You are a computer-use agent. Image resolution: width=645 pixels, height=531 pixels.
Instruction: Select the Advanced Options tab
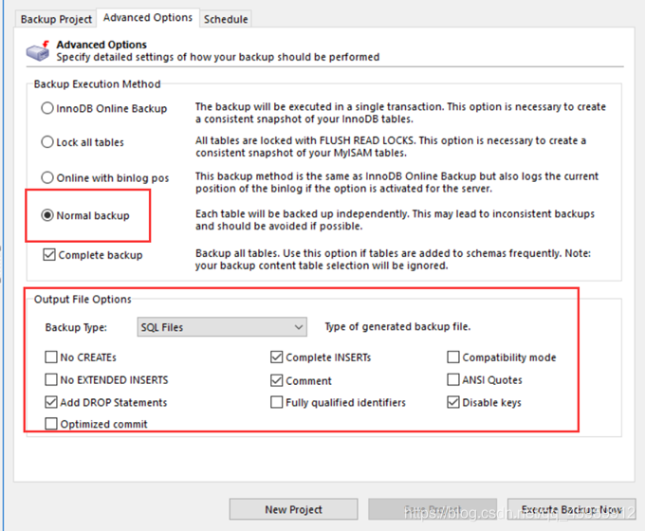click(x=148, y=18)
